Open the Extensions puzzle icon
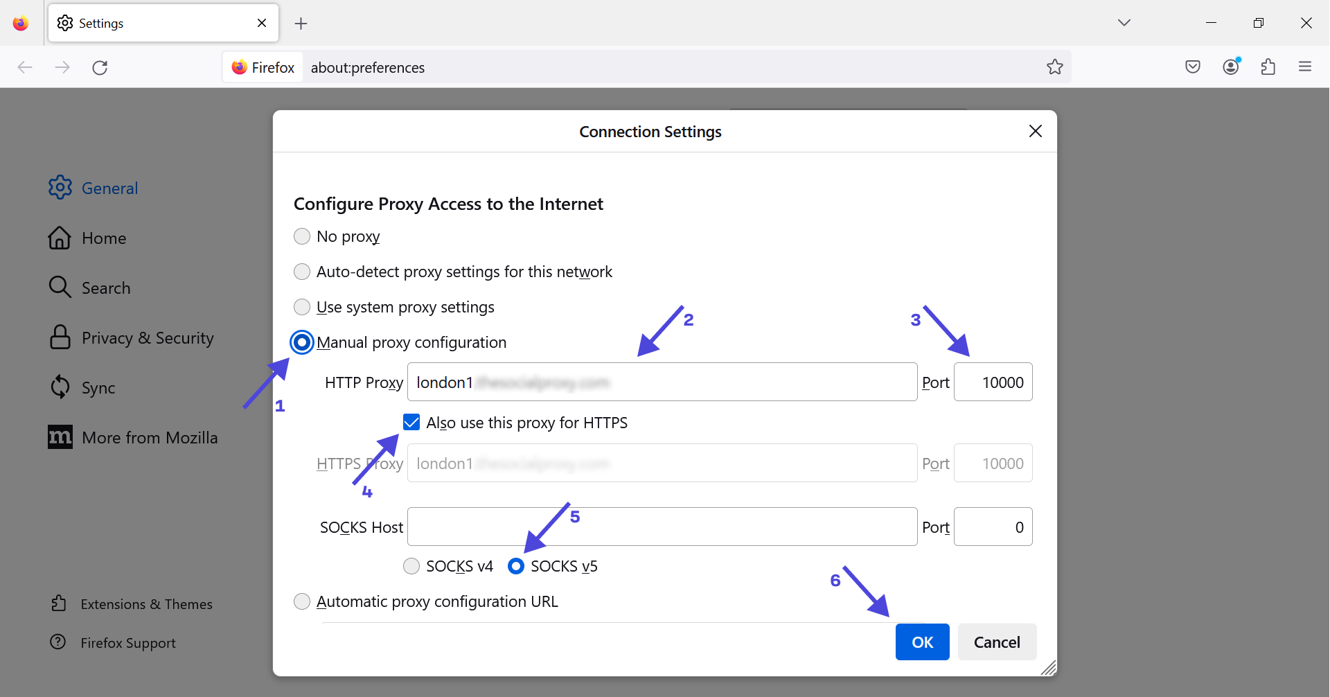The width and height of the screenshot is (1330, 697). [1268, 67]
